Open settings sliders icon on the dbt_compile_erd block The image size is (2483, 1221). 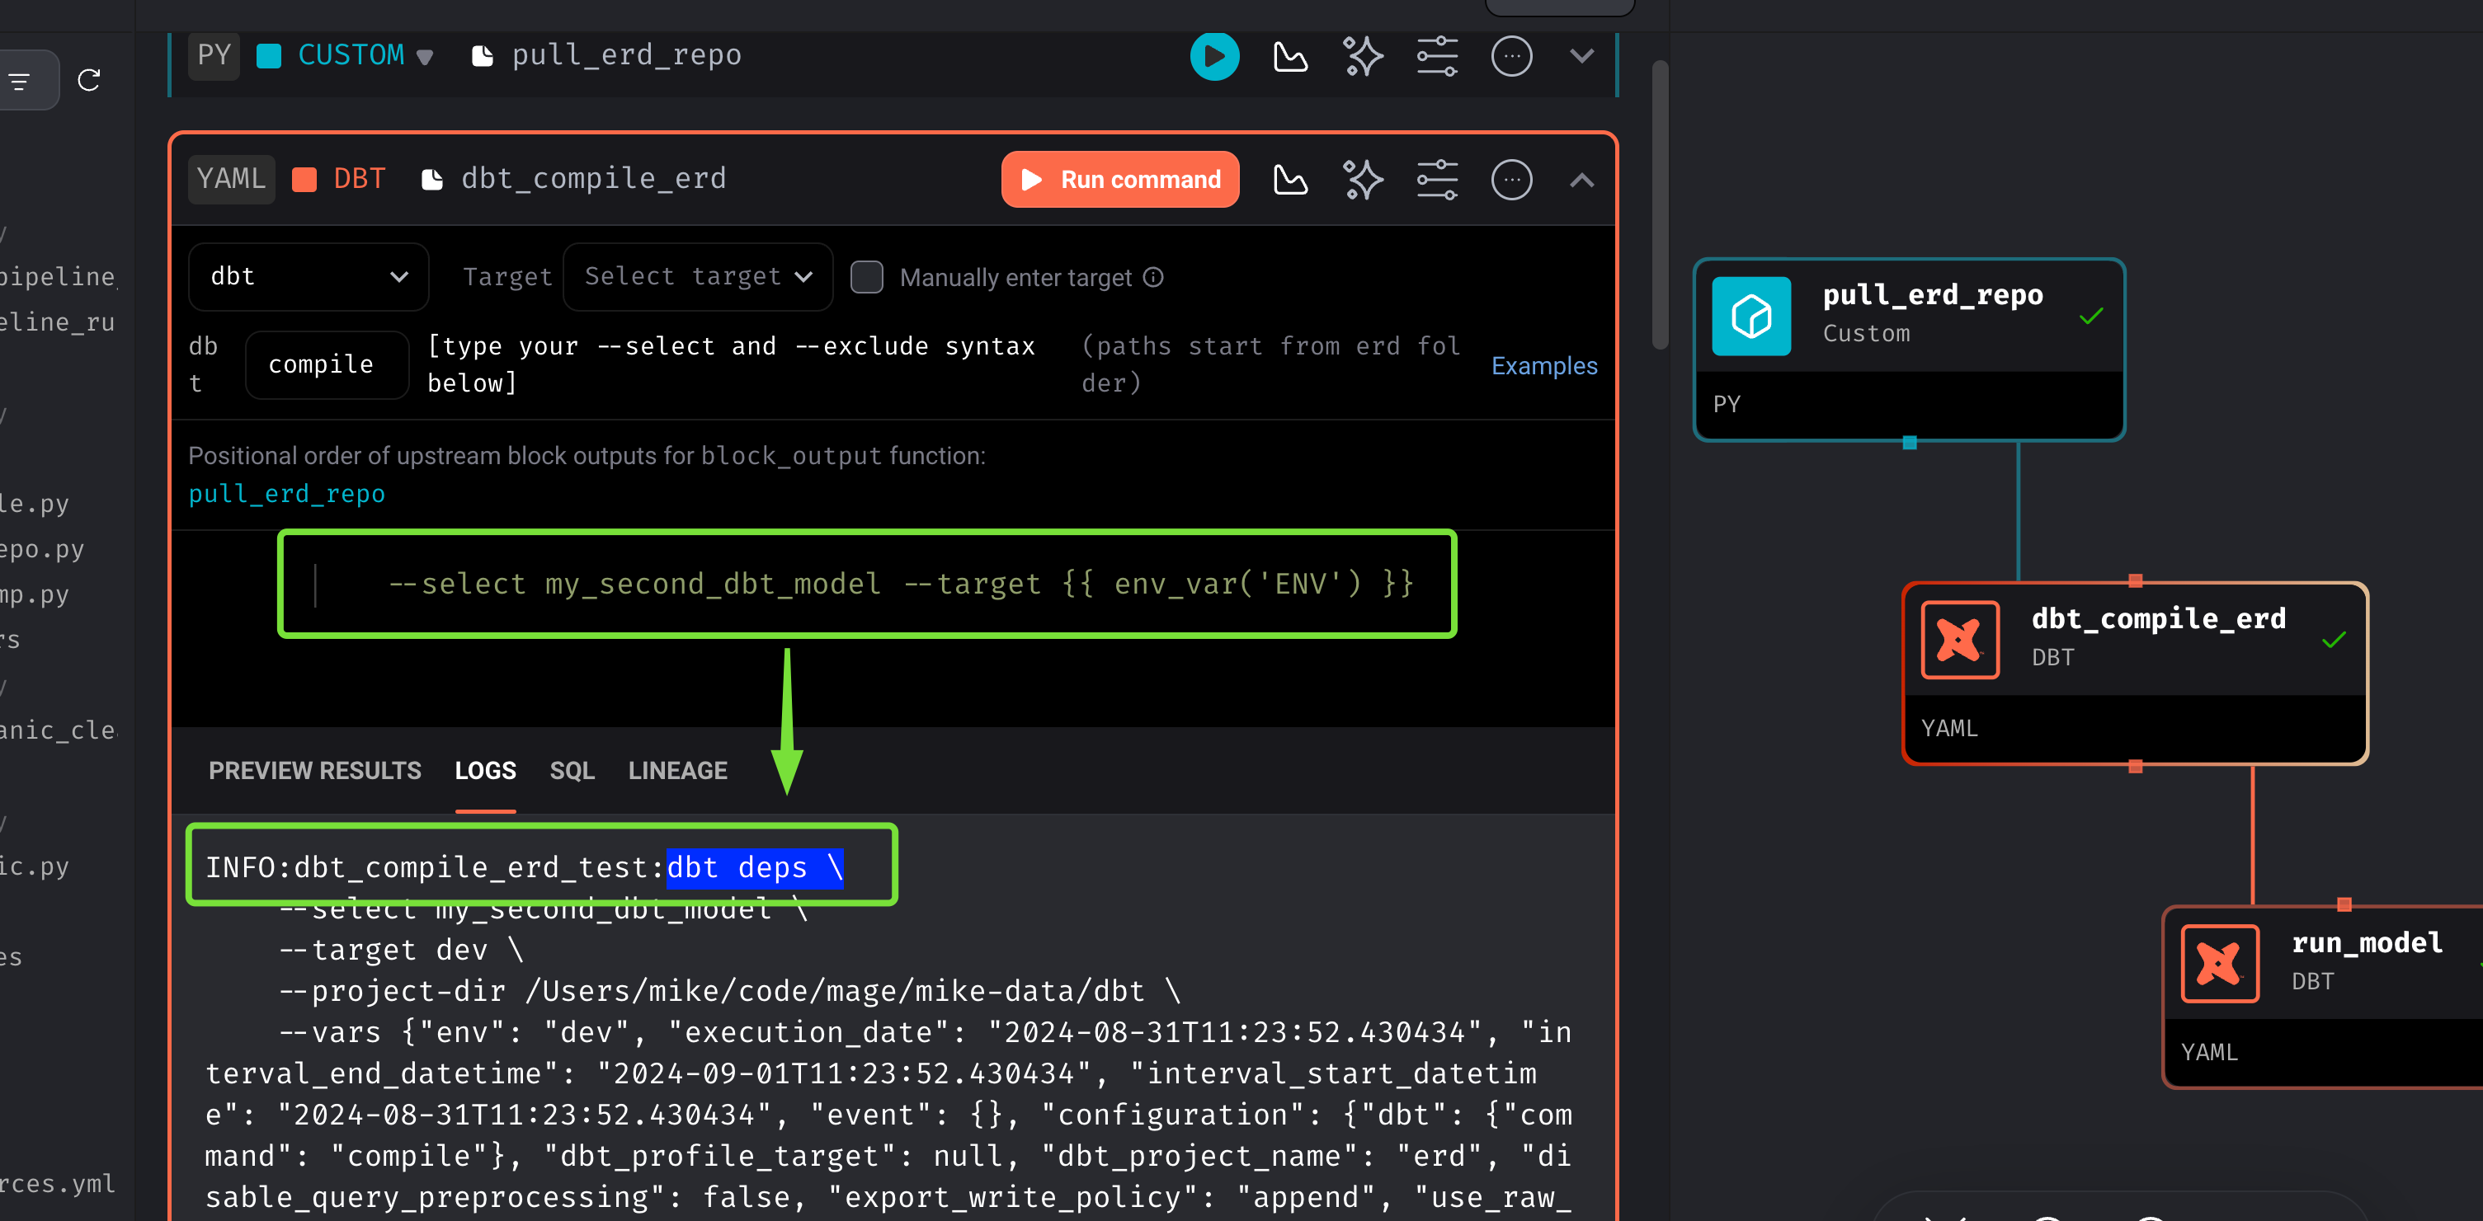(x=1436, y=181)
